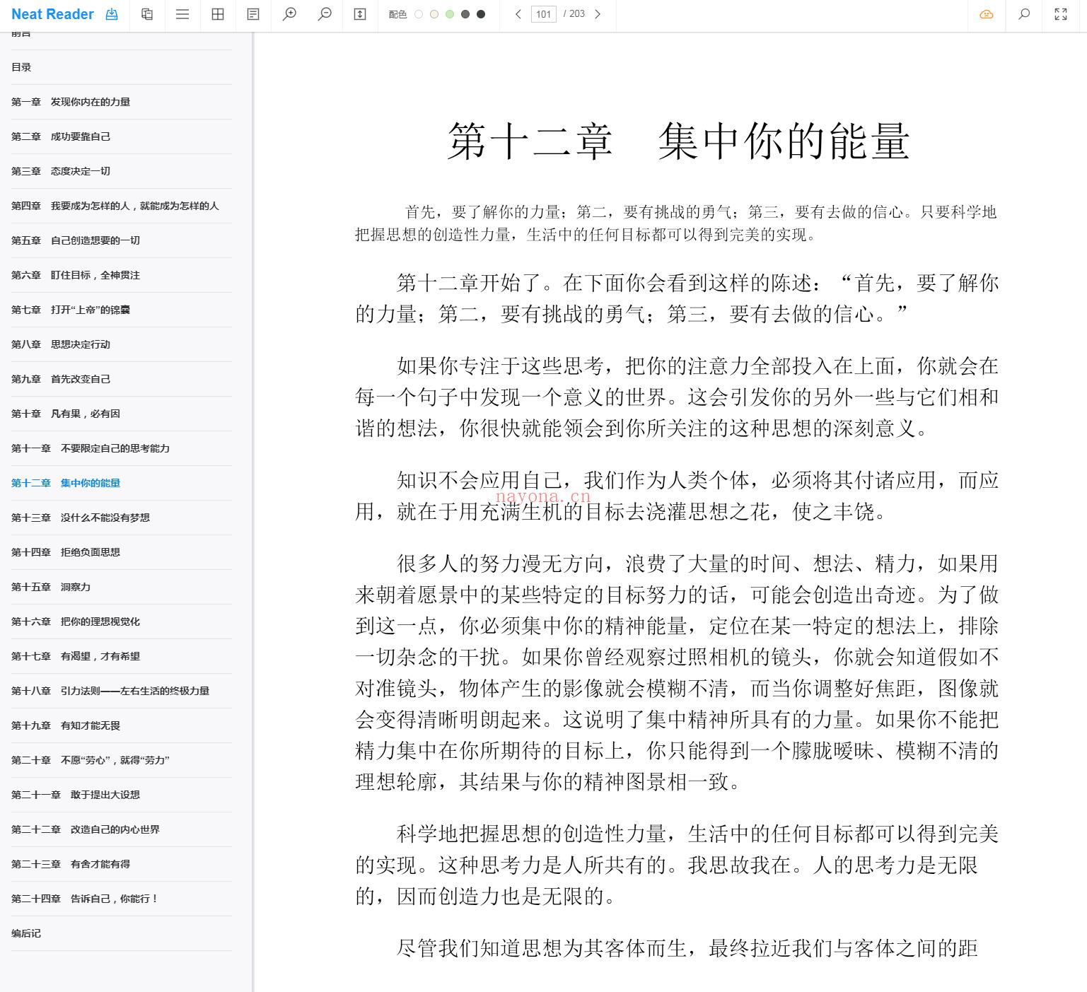Screen dimensions: 1087x992
Task: Open the notes panel icon
Action: click(x=253, y=14)
